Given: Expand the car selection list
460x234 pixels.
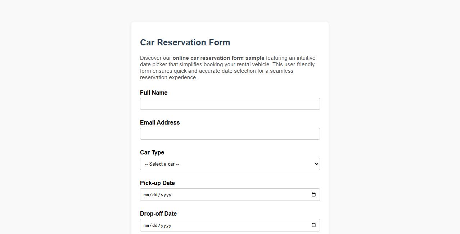Looking at the screenshot, I should coord(230,164).
